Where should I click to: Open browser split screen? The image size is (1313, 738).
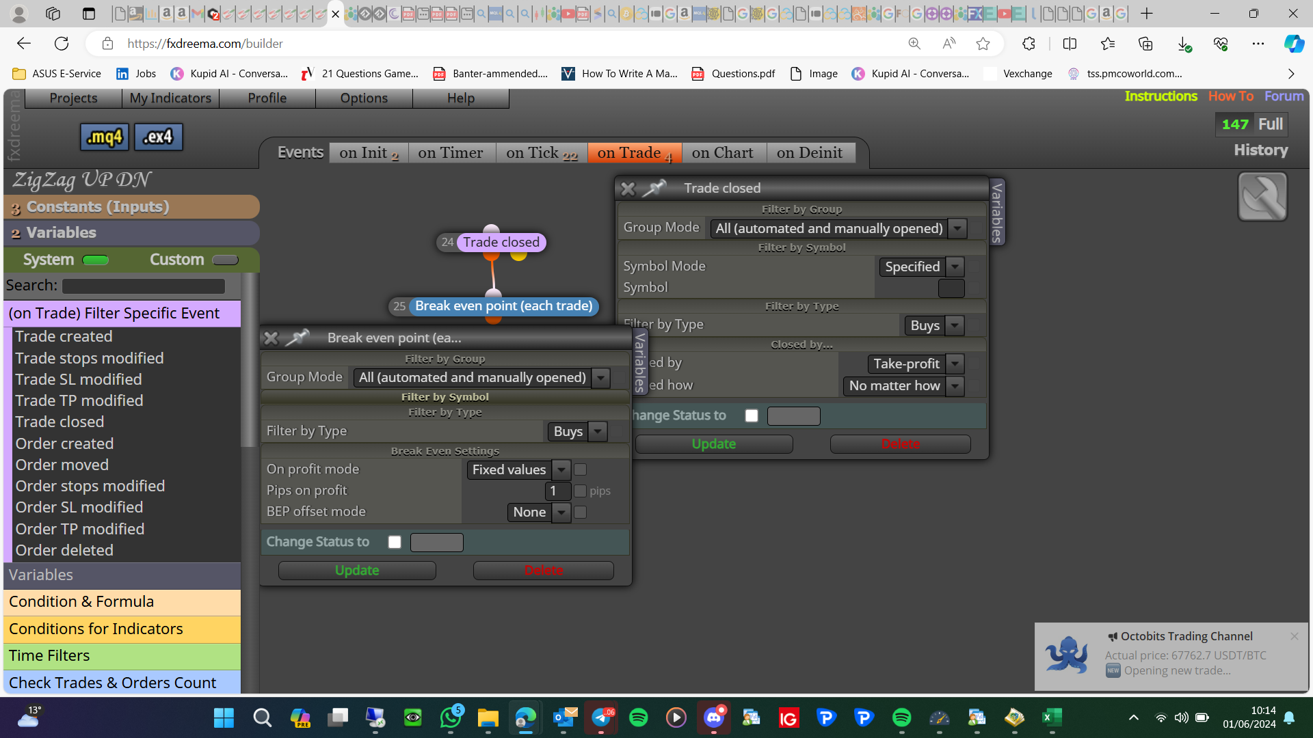pyautogui.click(x=1070, y=44)
